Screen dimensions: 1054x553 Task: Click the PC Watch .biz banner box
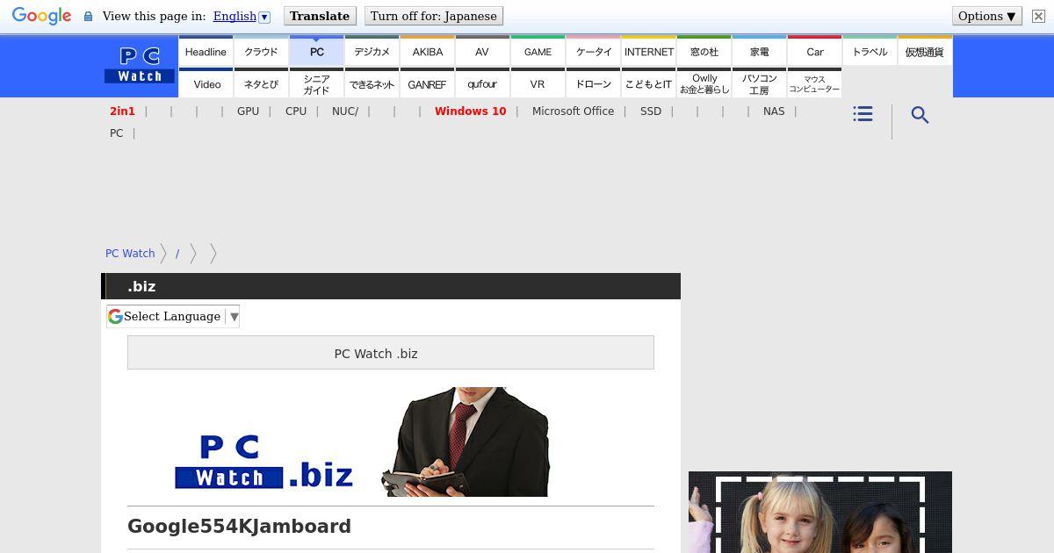tap(391, 353)
